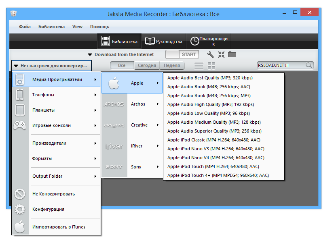Screen dimensions: 336x245
Task: Click the search magnifier icon
Action: pos(309,65)
